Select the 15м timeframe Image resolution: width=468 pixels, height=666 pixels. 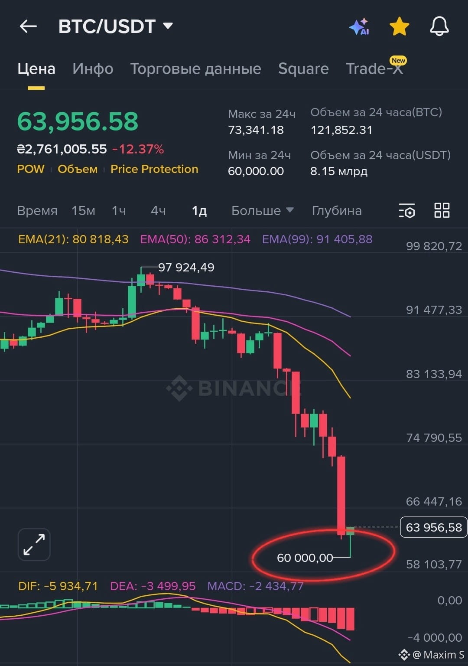click(x=83, y=211)
